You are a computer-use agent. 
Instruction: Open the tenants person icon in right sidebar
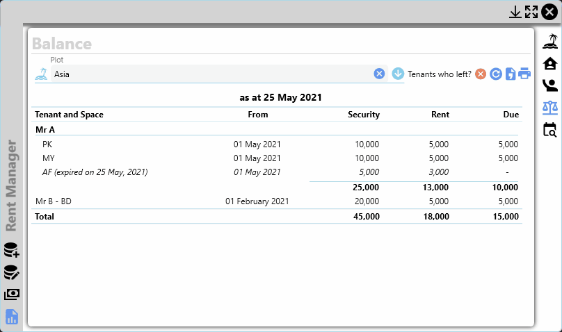[x=550, y=85]
